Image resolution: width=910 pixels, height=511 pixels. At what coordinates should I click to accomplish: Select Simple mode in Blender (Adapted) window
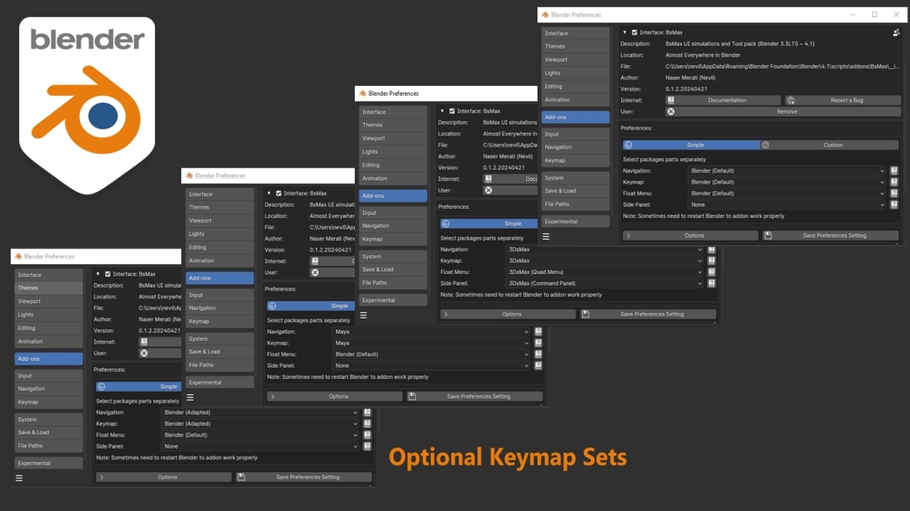click(x=139, y=386)
